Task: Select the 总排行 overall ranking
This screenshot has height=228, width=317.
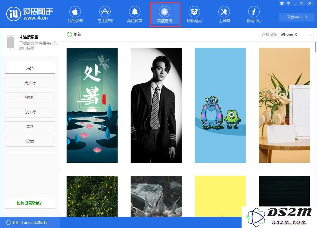Action: point(30,112)
